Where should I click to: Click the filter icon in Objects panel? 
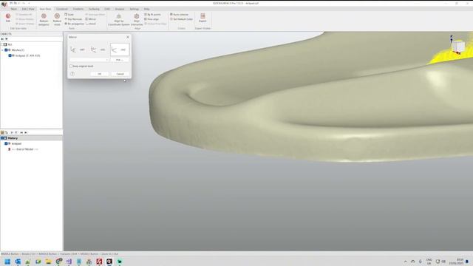coord(7,39)
